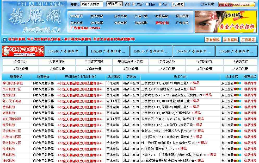Open the 本站首页 menu item
Screen dimensions: 259x163
(x=77, y=16)
